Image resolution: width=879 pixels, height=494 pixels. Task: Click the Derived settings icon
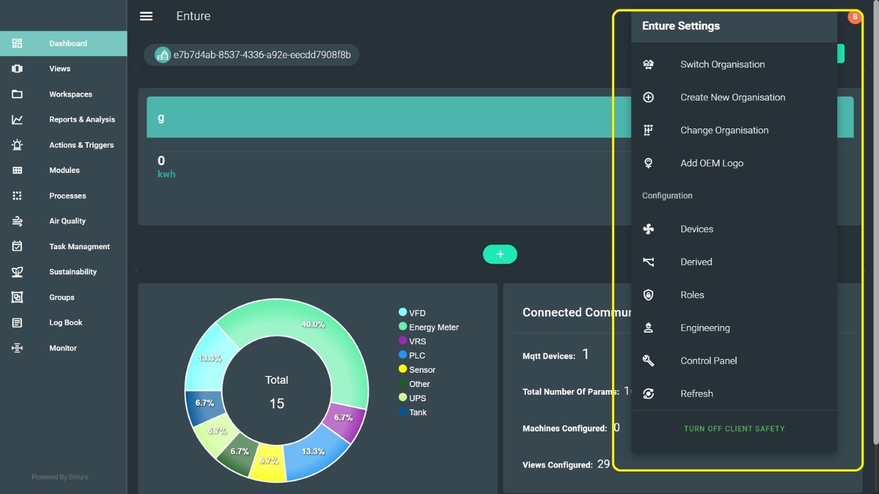648,262
